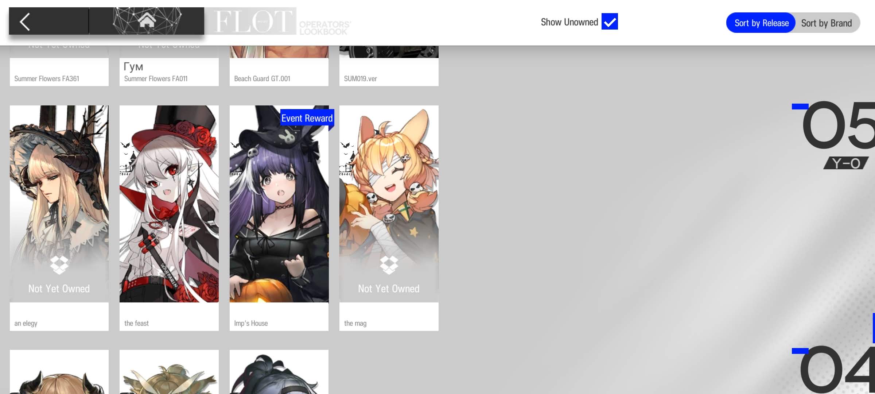Click 'Not Yet Owned' on 'the mag'
Screen dimensions: 875x394
coord(389,289)
